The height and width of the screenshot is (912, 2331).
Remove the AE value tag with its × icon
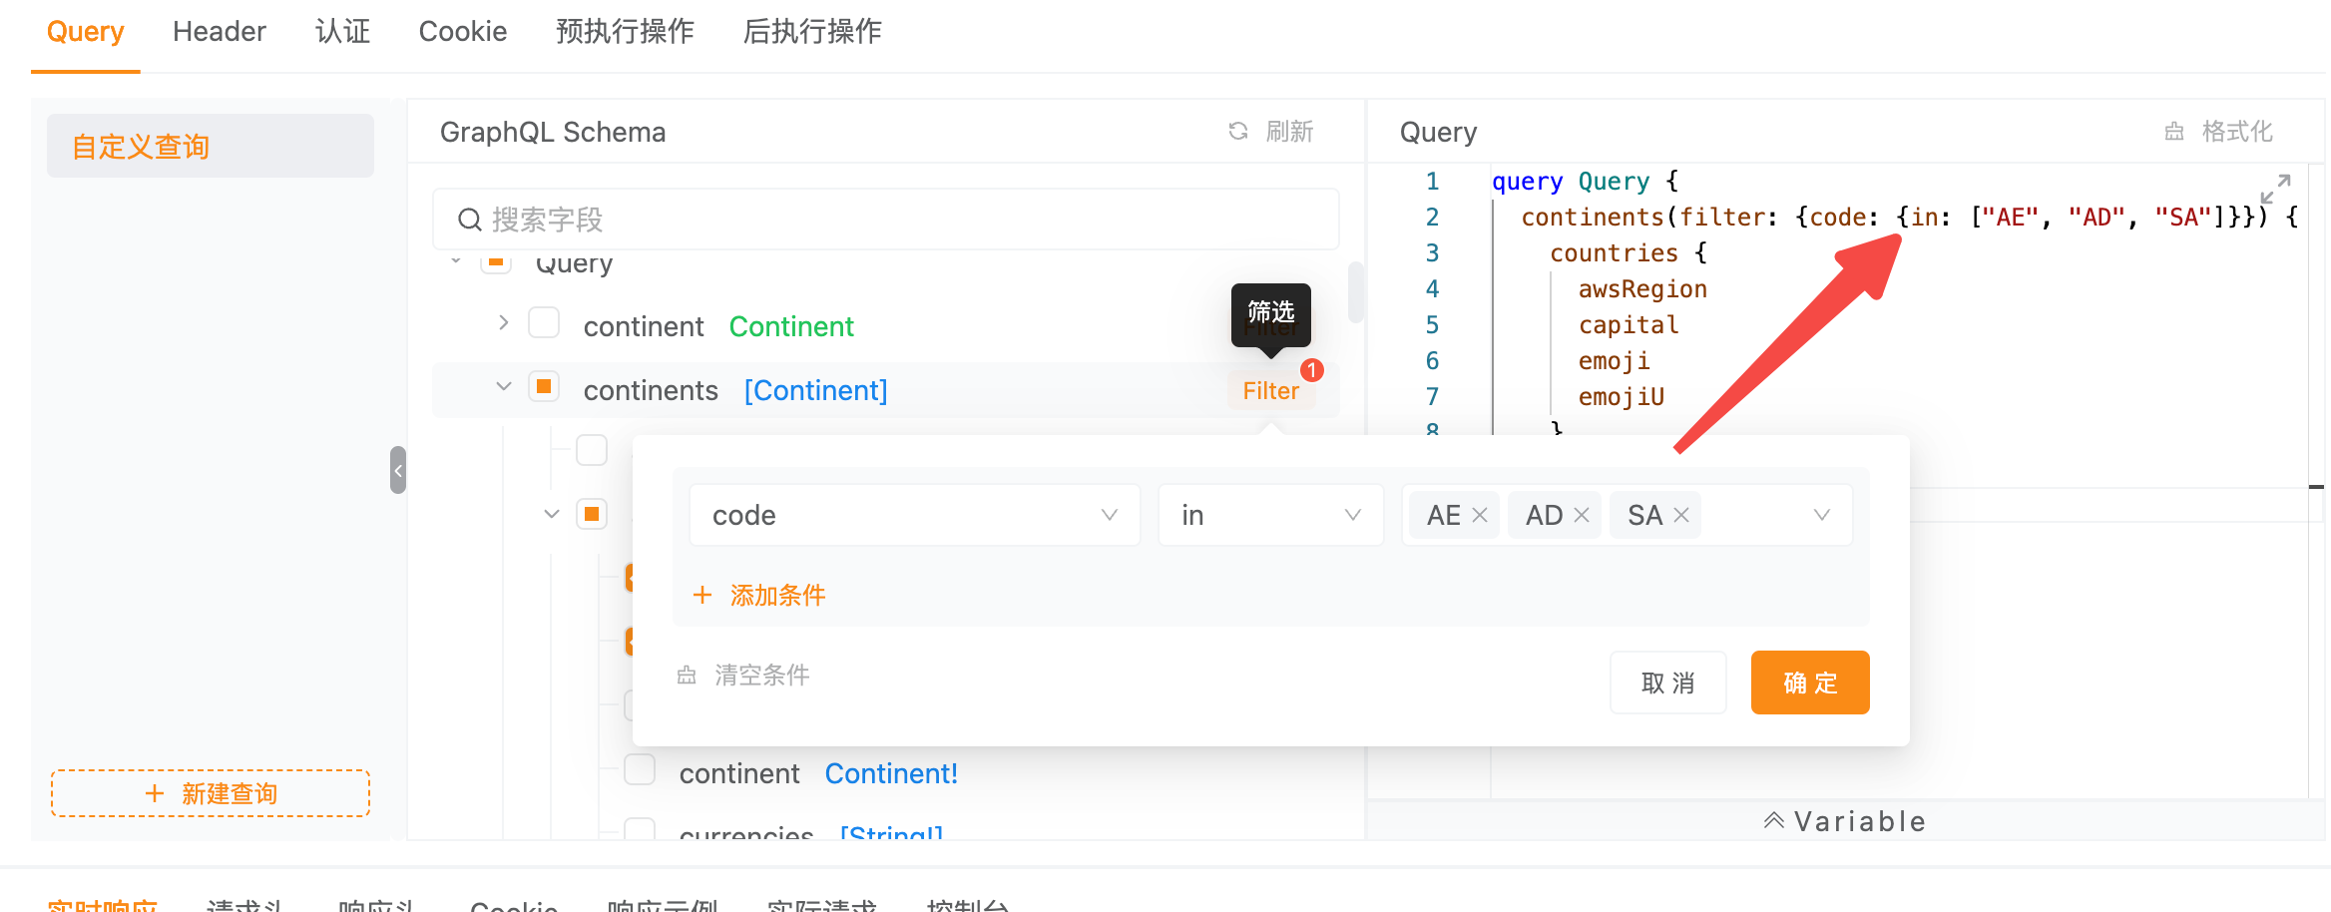coord(1481,514)
